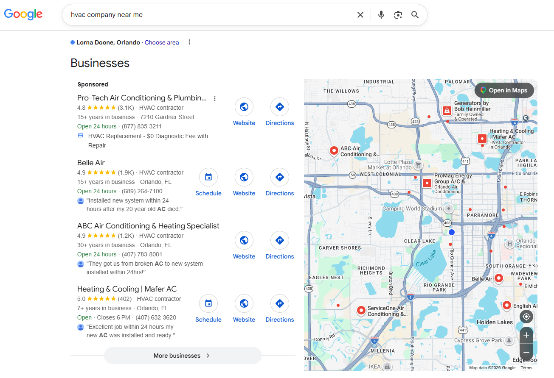Select ABC Air Conditioning map pin
The height and width of the screenshot is (378, 554).
pyautogui.click(x=334, y=150)
